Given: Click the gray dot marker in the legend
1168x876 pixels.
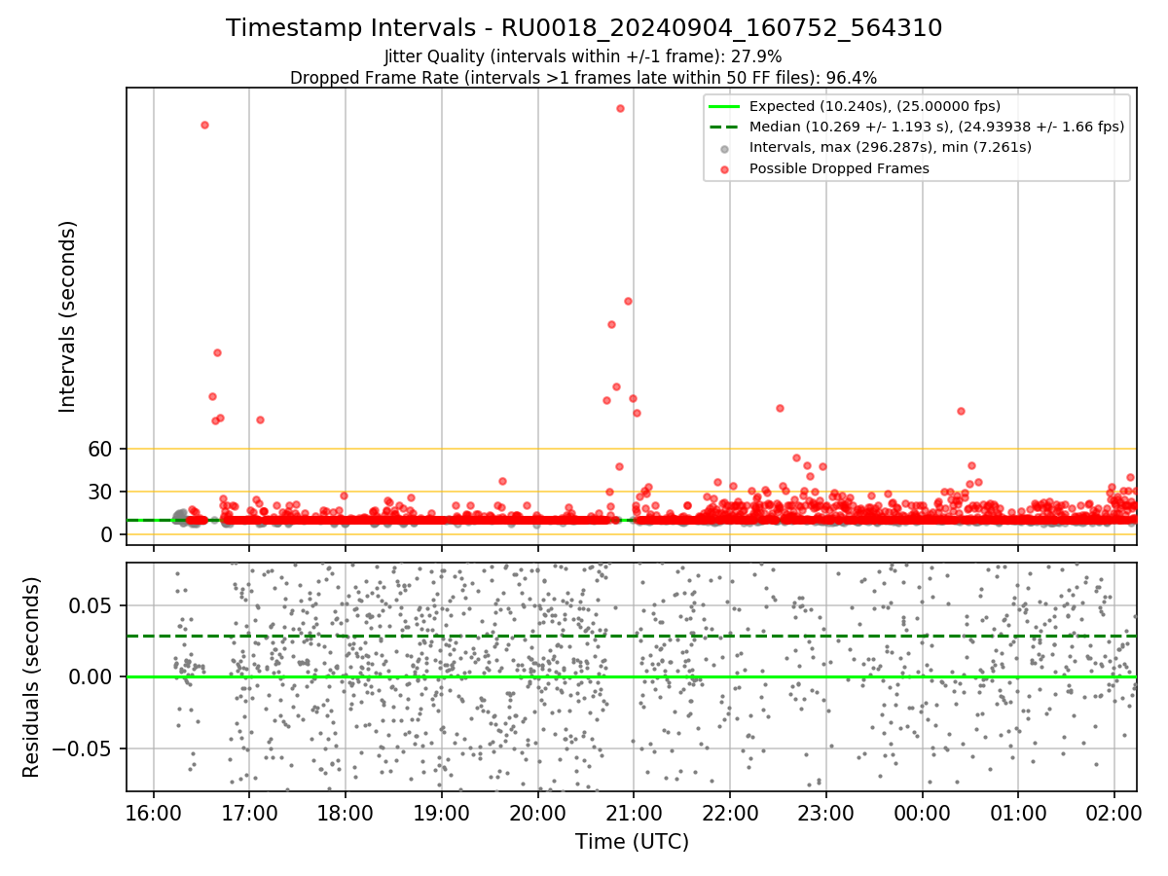Looking at the screenshot, I should pyautogui.click(x=724, y=149).
